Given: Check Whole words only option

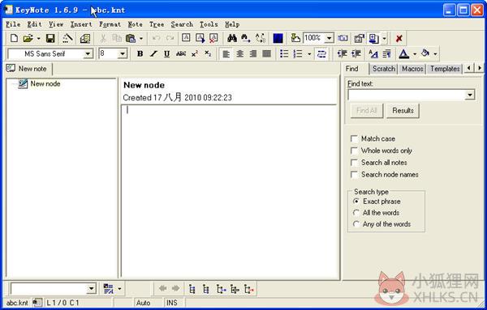Looking at the screenshot, I should tap(354, 151).
